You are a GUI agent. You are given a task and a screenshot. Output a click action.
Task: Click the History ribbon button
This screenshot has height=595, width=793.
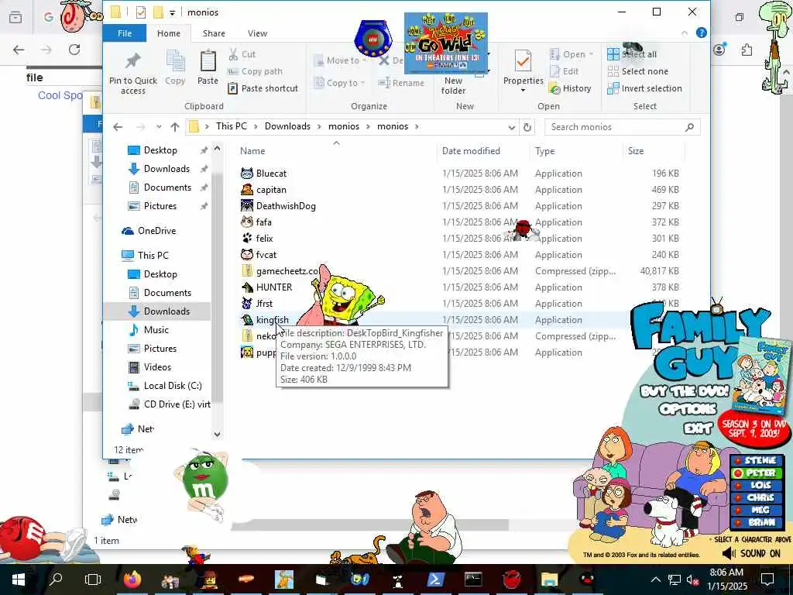[x=571, y=88]
